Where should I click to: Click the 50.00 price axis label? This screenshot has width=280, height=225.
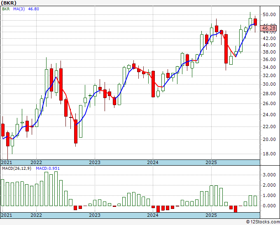pos(269,14)
